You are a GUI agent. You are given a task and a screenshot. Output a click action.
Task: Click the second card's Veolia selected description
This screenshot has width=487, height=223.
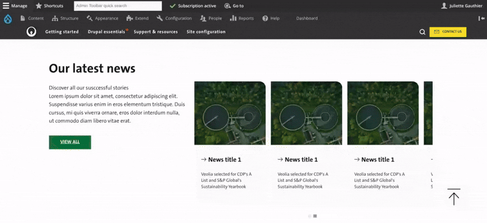303,180
